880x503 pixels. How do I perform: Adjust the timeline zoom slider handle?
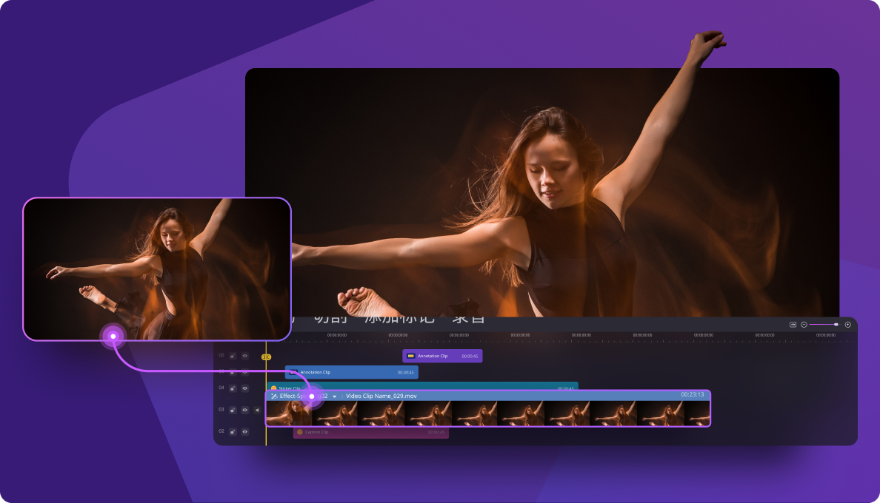pos(836,325)
